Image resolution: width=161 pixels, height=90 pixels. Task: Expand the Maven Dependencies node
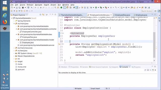pyautogui.click(x=14, y=56)
